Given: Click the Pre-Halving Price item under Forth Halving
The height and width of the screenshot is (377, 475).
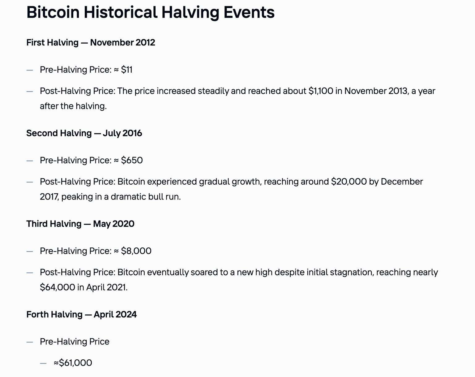Looking at the screenshot, I should click(x=75, y=342).
